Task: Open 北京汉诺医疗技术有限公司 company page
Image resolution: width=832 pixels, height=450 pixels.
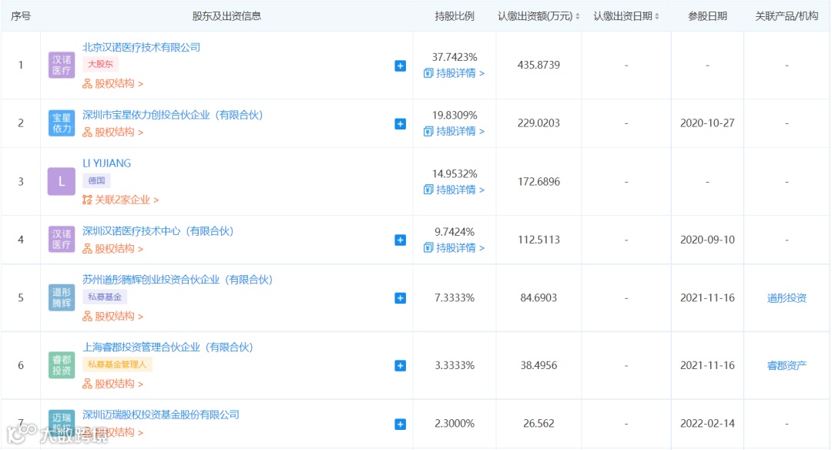Action: click(142, 47)
